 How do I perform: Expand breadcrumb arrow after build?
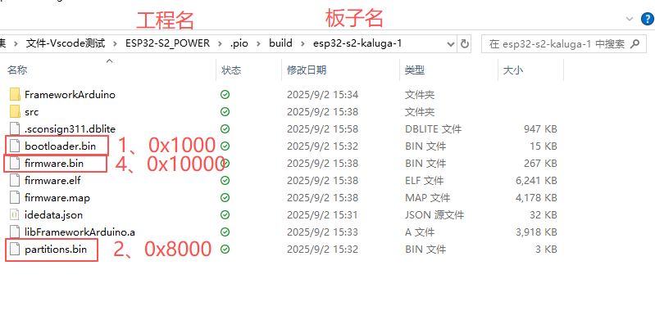pyautogui.click(x=302, y=44)
